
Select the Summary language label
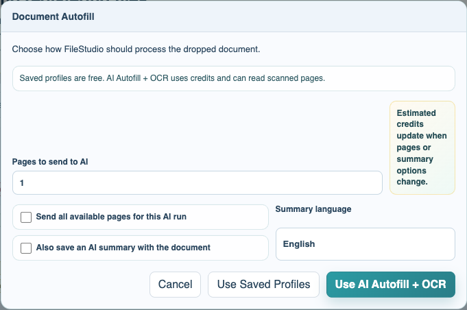[x=313, y=209]
